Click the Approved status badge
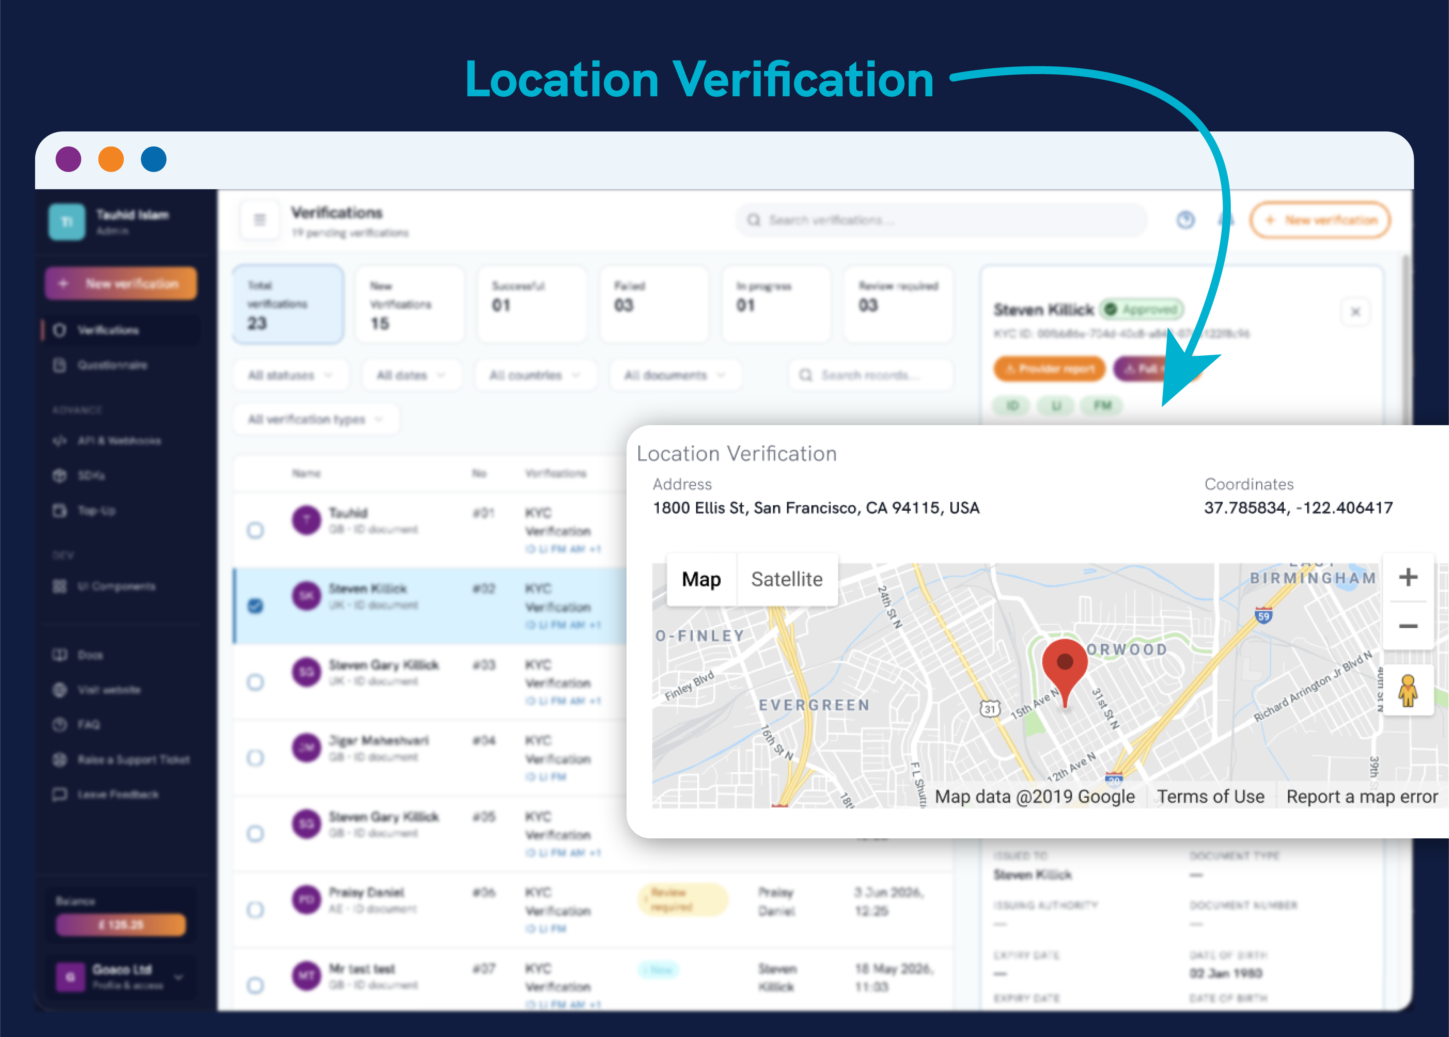 point(1142,310)
